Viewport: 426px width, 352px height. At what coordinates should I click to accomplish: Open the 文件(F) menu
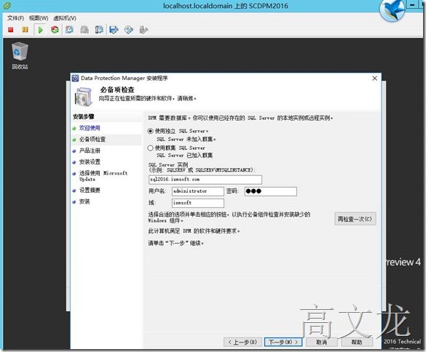point(15,18)
